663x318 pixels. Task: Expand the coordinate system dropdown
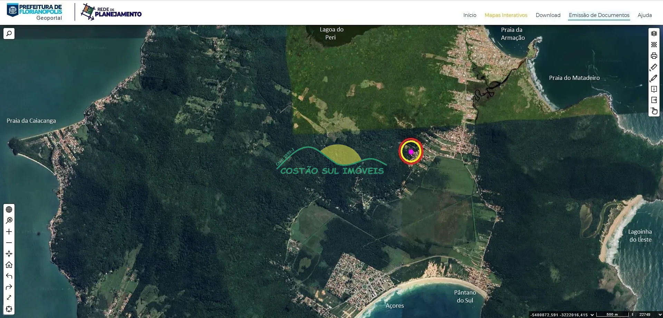pyautogui.click(x=592, y=315)
